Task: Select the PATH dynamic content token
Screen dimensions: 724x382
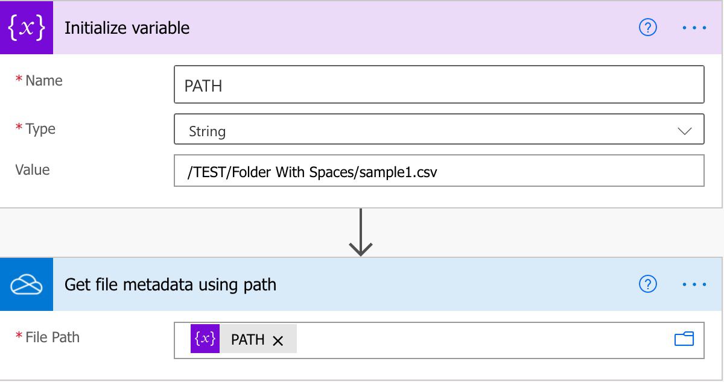Action: (248, 339)
